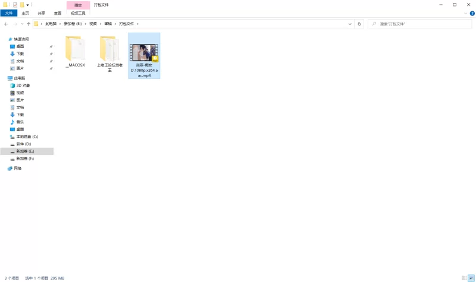Select 新加卷 (F:) drive in sidebar
This screenshot has width=476, height=282.
coord(25,159)
